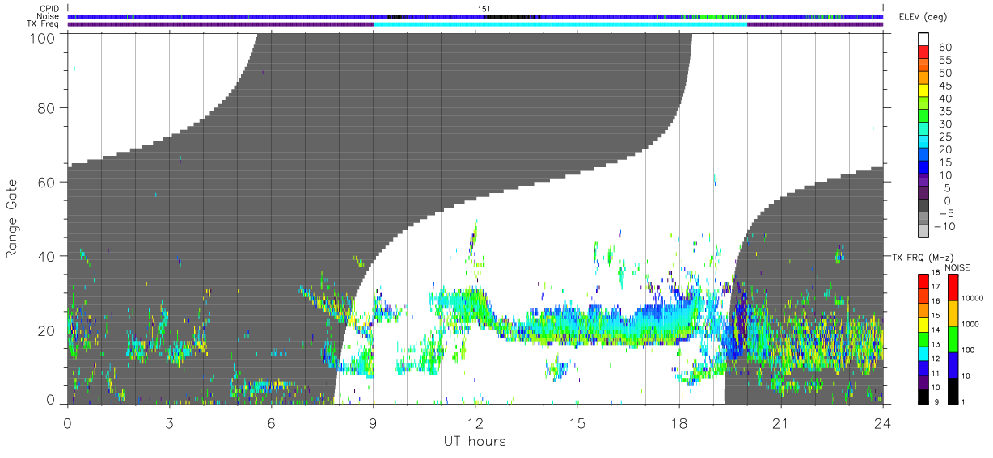
Task: Select the red swatch on ELEV colorbar
Action: (x=924, y=53)
